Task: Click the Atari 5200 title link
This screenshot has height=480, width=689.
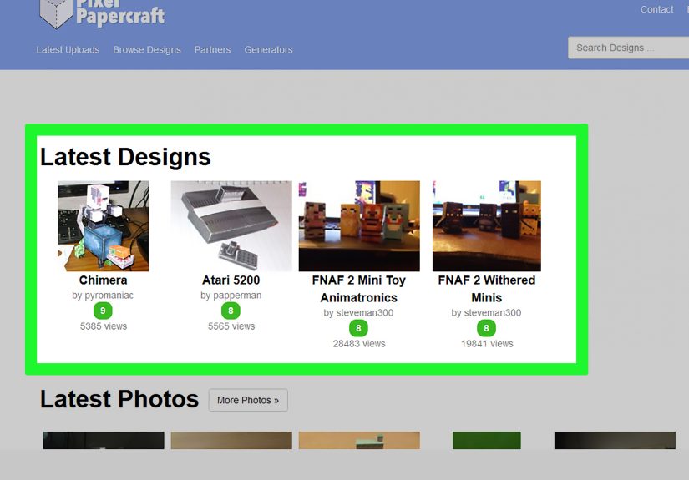Action: [231, 280]
